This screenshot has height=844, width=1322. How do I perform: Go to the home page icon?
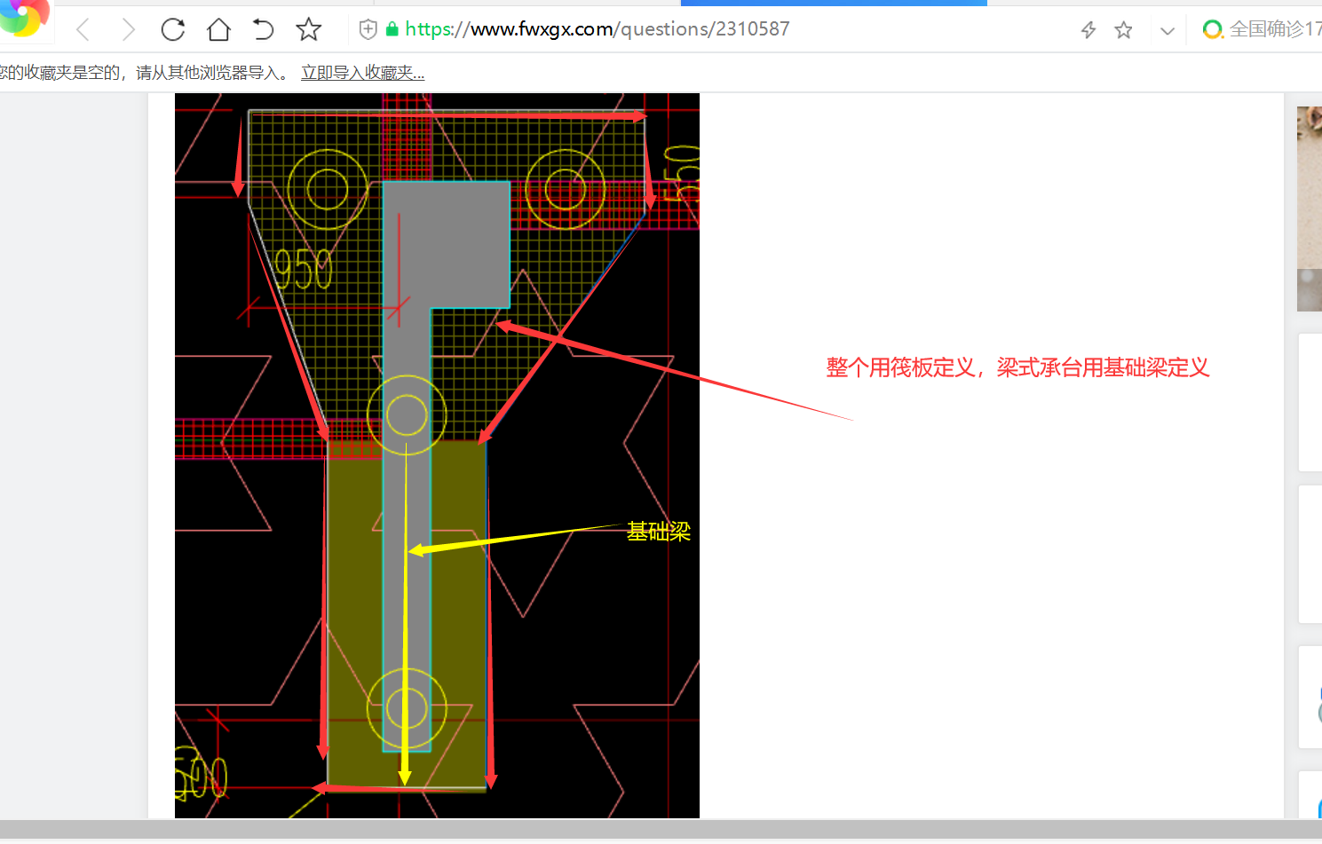(218, 30)
